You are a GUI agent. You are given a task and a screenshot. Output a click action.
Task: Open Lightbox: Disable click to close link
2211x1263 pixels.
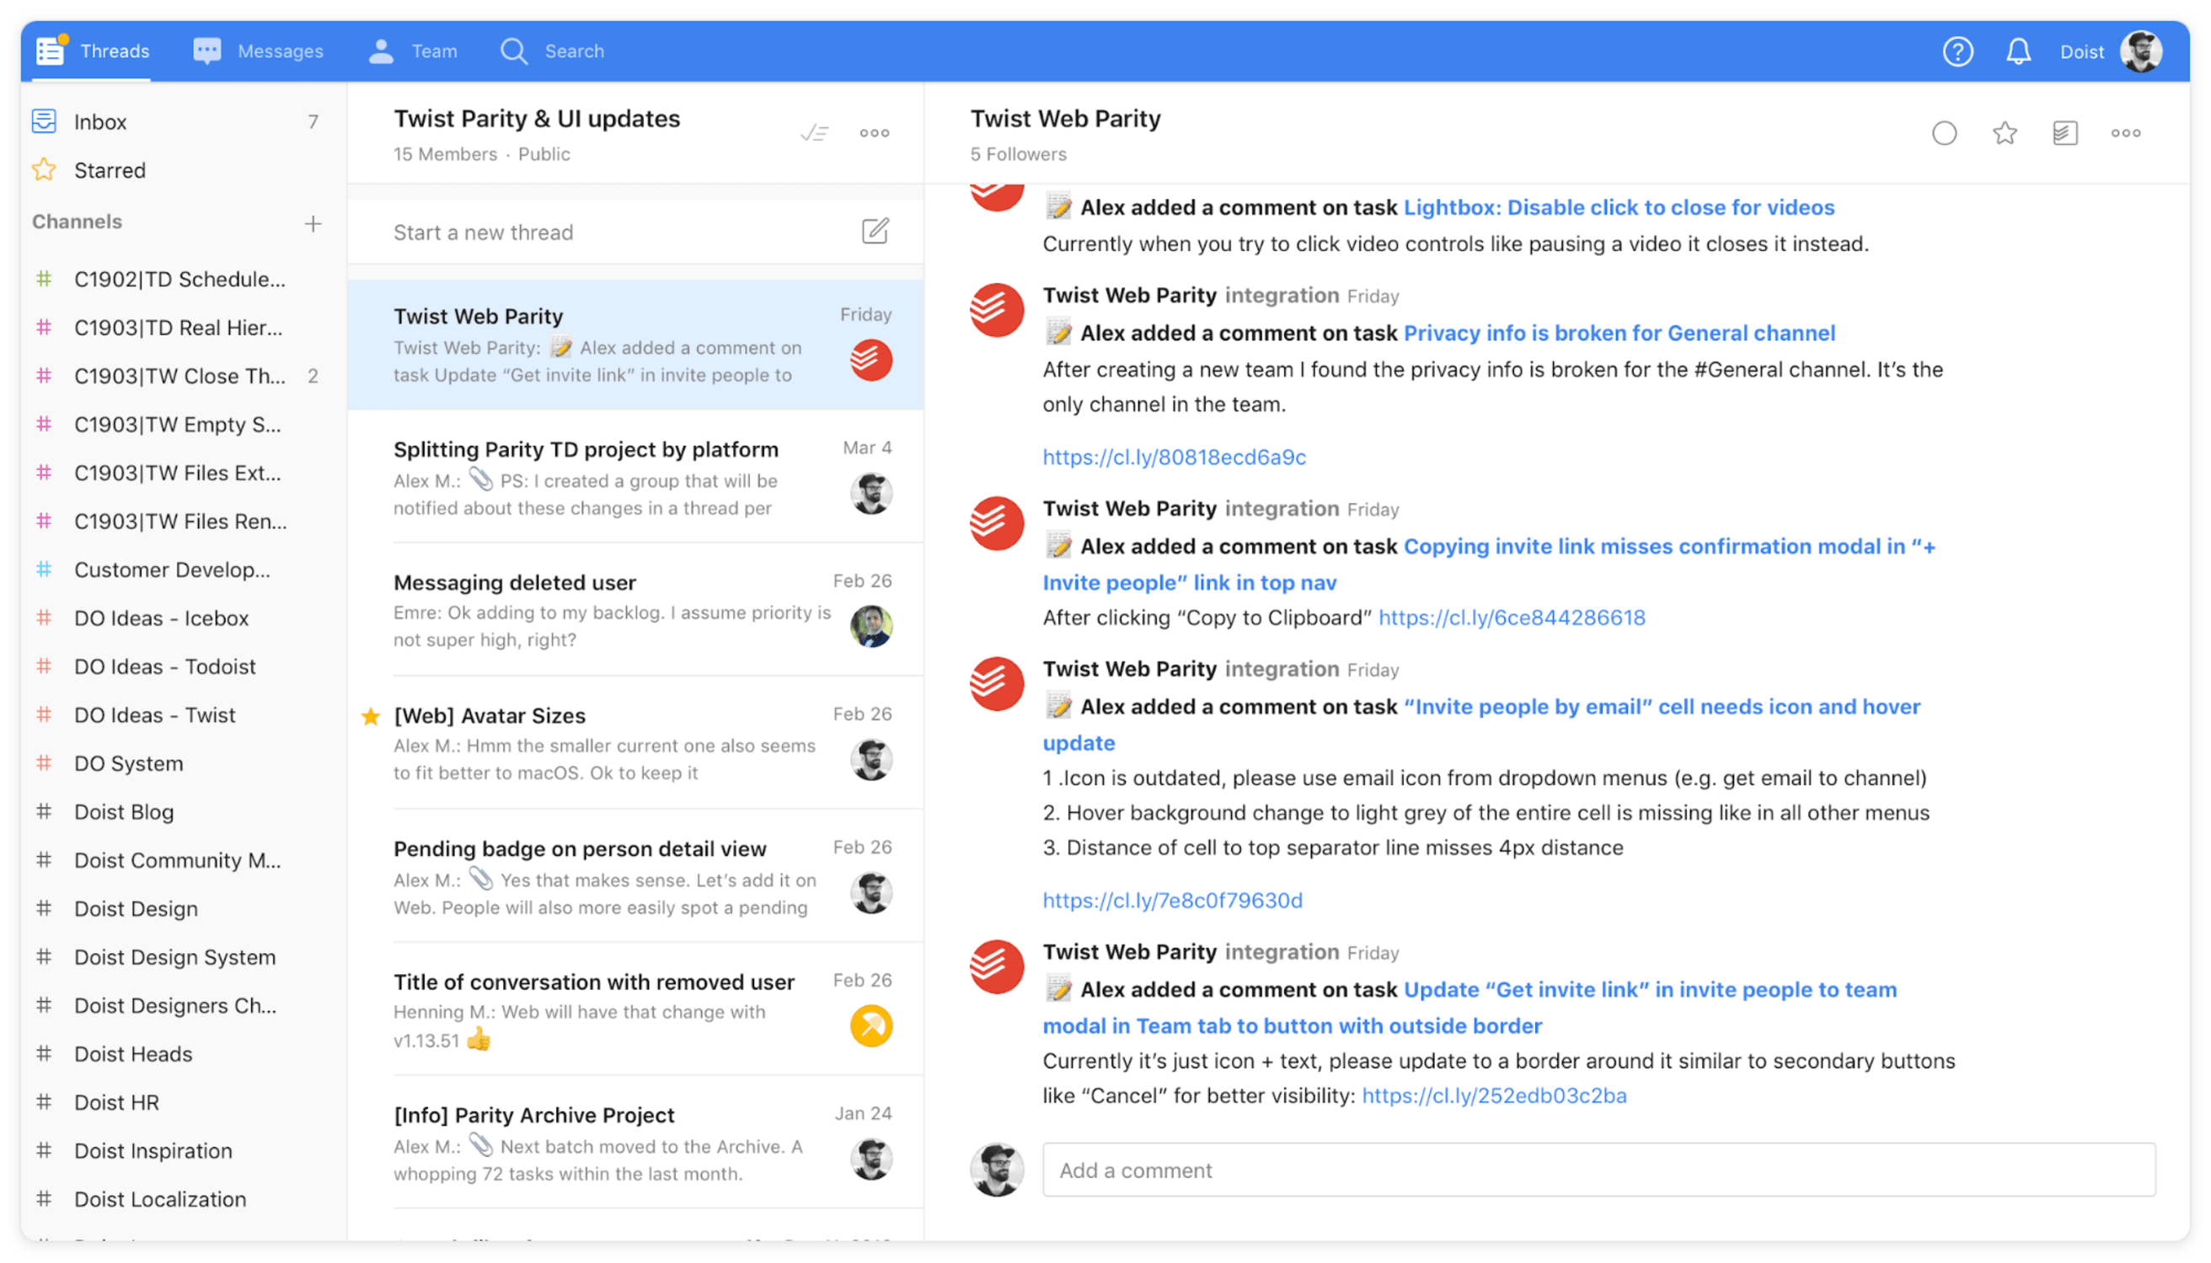point(1618,207)
